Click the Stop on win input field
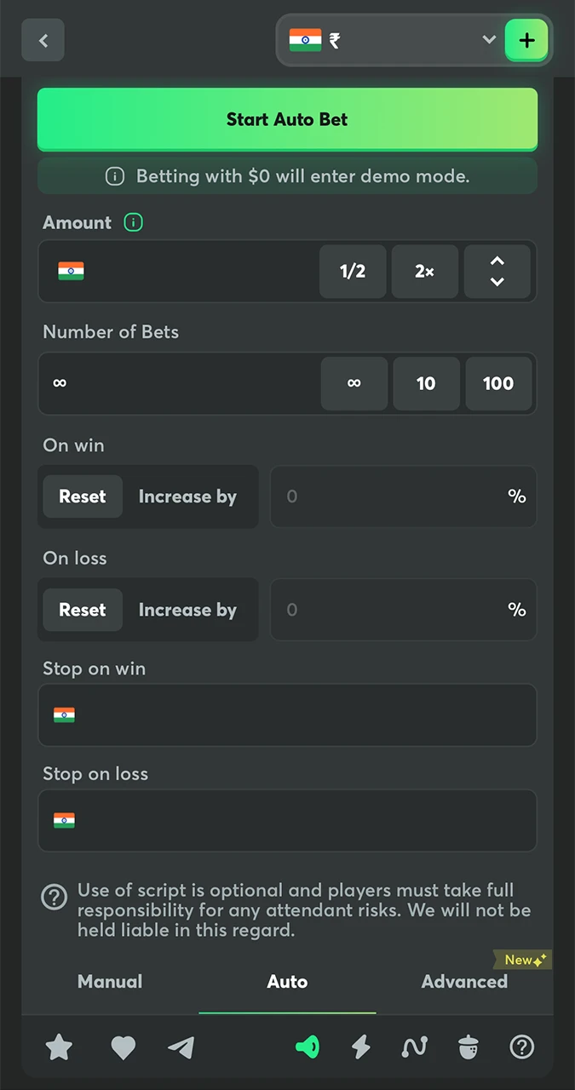 point(287,715)
